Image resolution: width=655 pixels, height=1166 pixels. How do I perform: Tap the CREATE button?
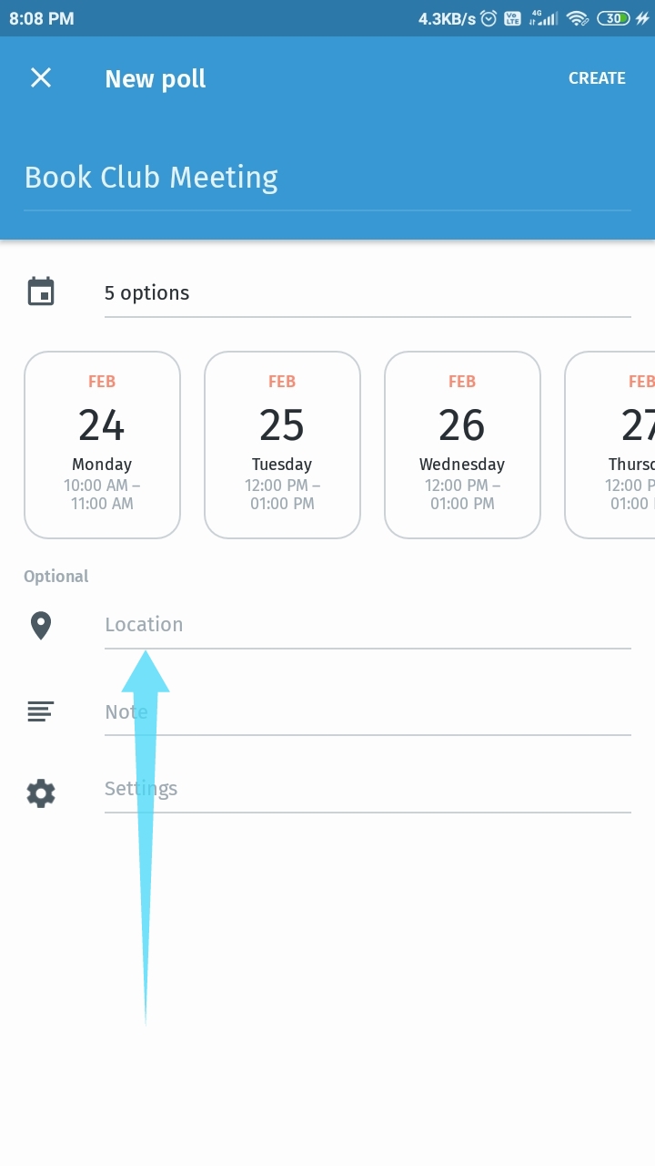pos(597,78)
